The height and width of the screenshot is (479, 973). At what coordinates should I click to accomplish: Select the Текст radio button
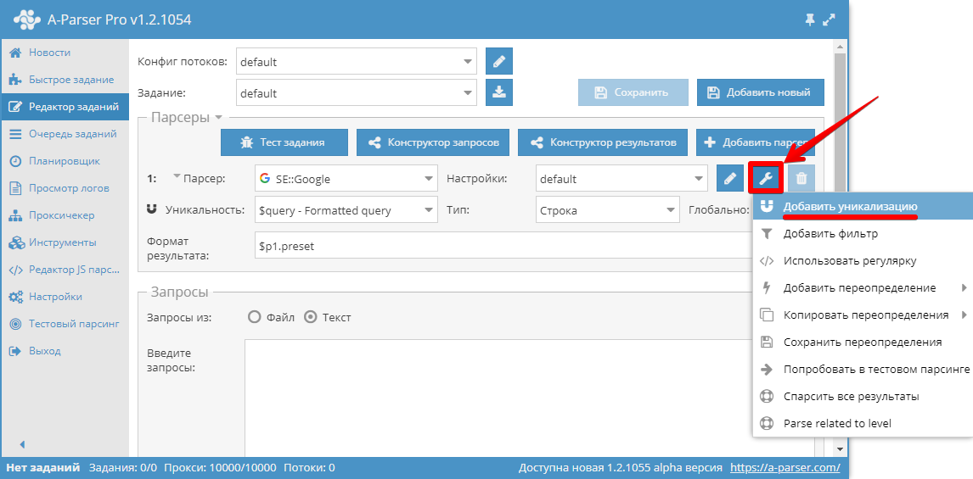click(x=310, y=317)
